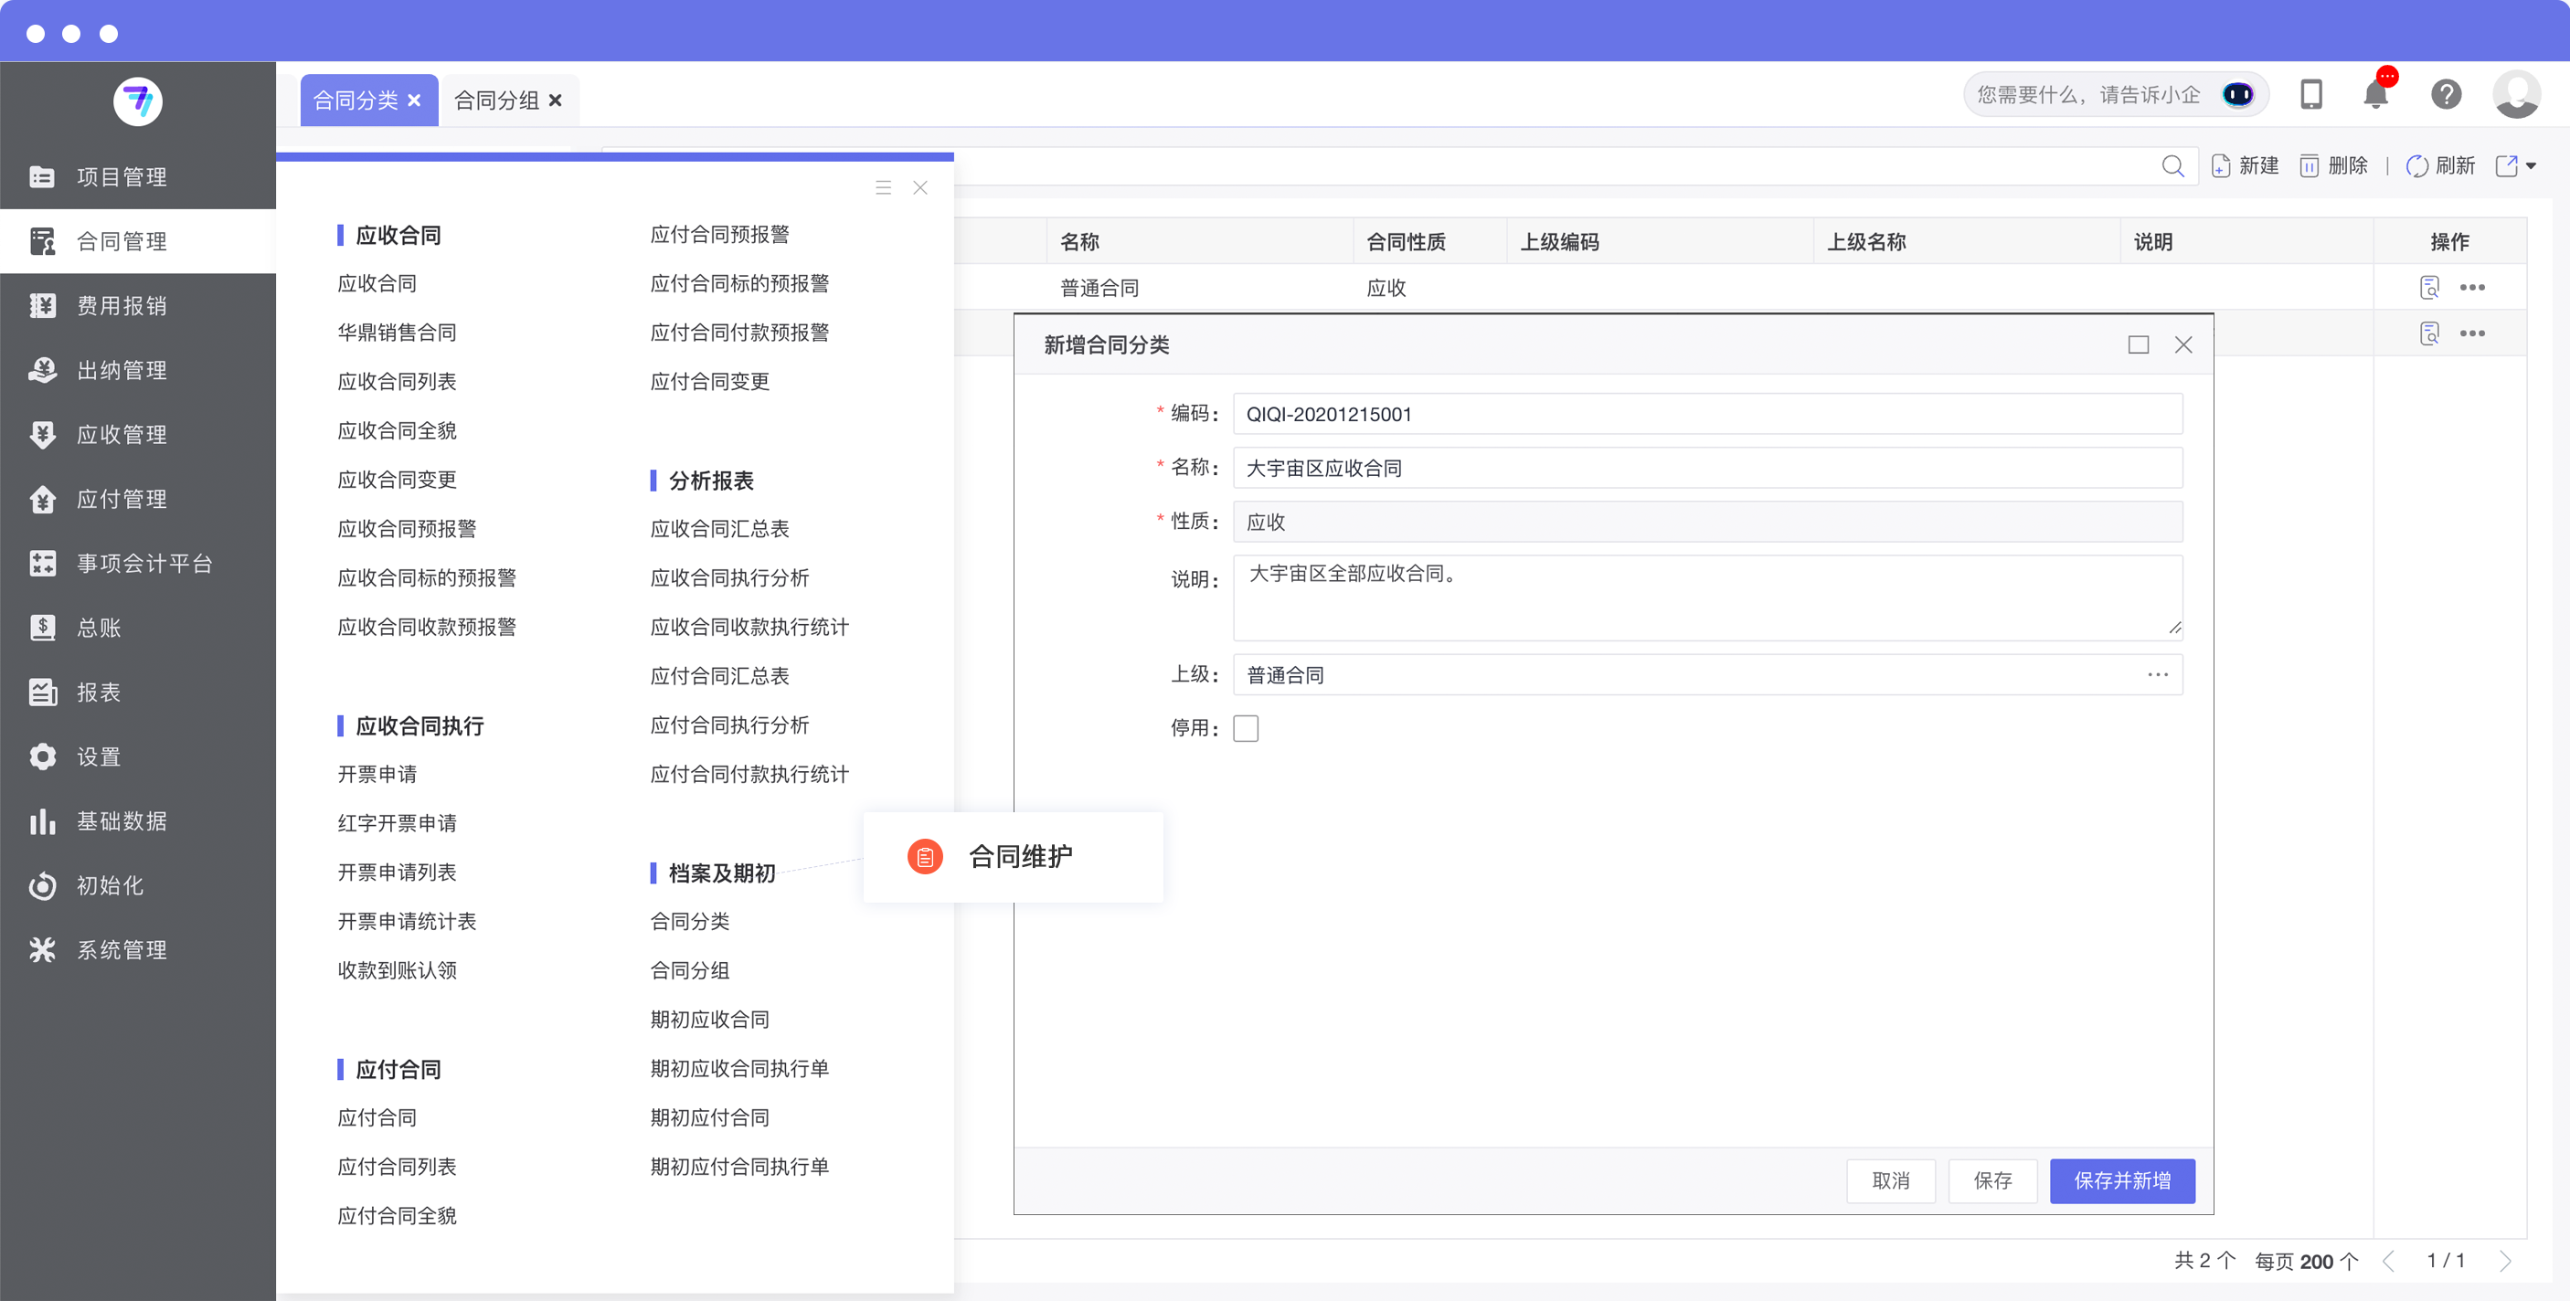This screenshot has height=1301, width=2570.
Task: Click the 保存并新增 button
Action: (x=2121, y=1180)
